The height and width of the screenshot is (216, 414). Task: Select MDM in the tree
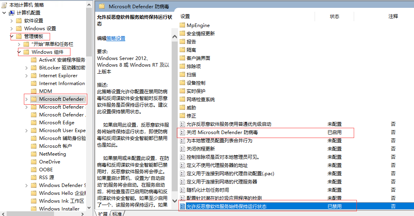click(x=45, y=91)
